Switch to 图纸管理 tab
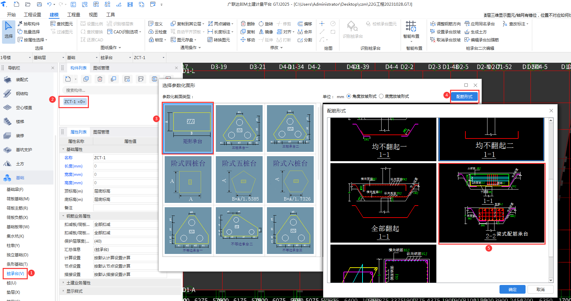 coord(101,68)
